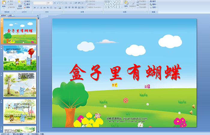This screenshot has width=210, height=135.
Task: Switch to the Slides (幻灯片) tab
Action: pyautogui.click(x=3, y=15)
